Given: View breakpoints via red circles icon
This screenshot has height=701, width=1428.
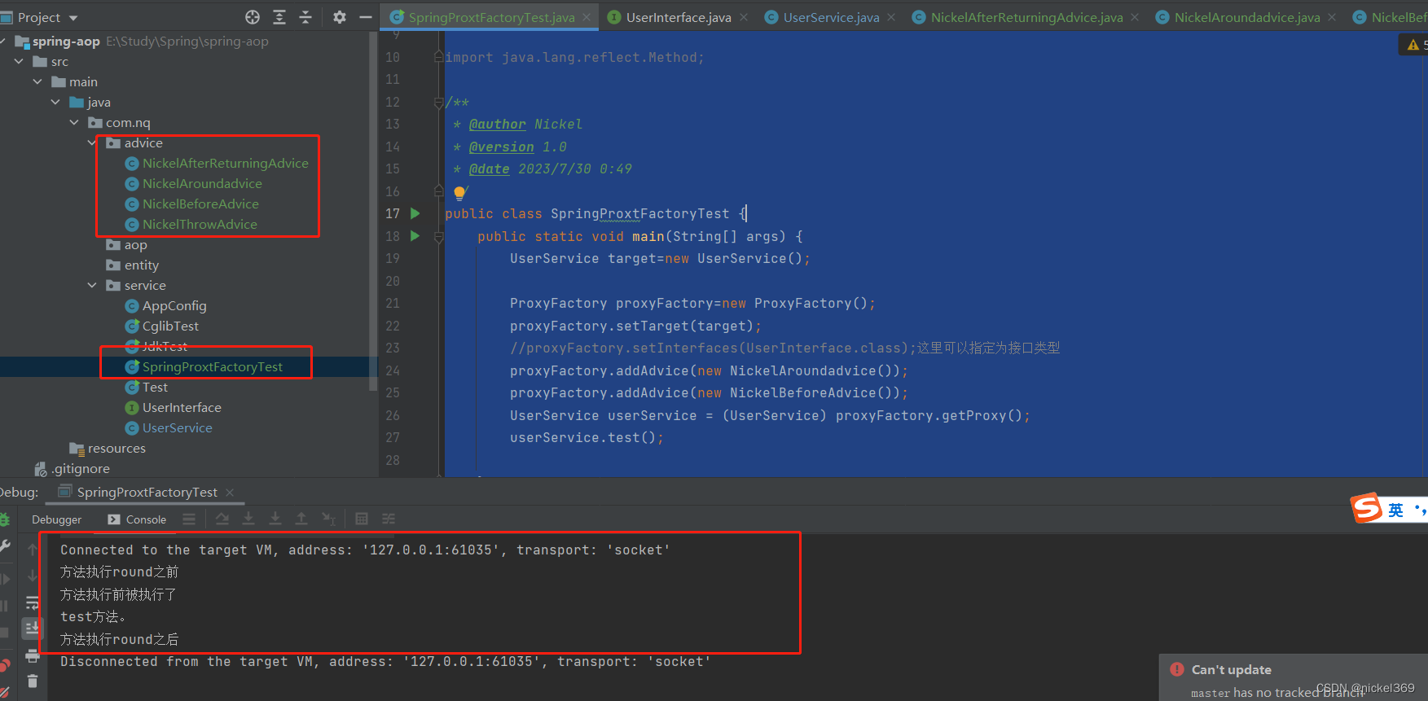Looking at the screenshot, I should click(4, 665).
